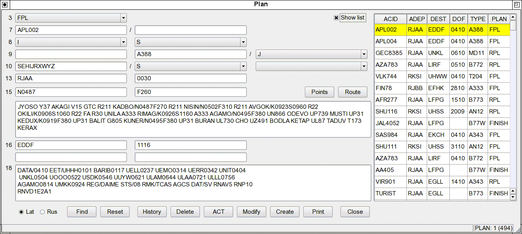Screen dimensions: 522x234
Task: Select the FIN78 row in plan list
Action: [x=390, y=88]
